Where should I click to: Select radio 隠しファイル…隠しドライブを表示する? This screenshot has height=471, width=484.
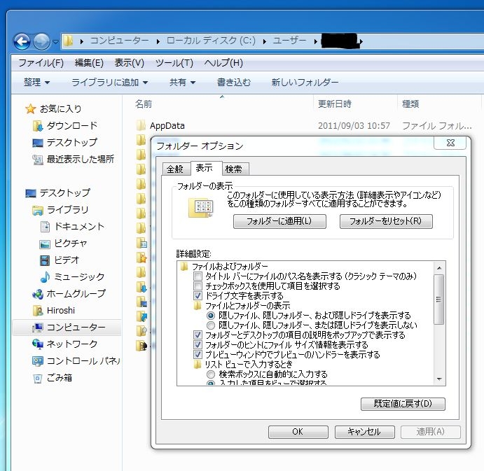(211, 316)
